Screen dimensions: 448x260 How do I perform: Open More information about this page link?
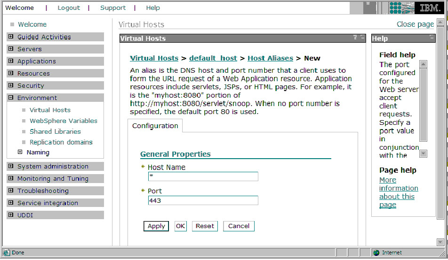coord(398,192)
